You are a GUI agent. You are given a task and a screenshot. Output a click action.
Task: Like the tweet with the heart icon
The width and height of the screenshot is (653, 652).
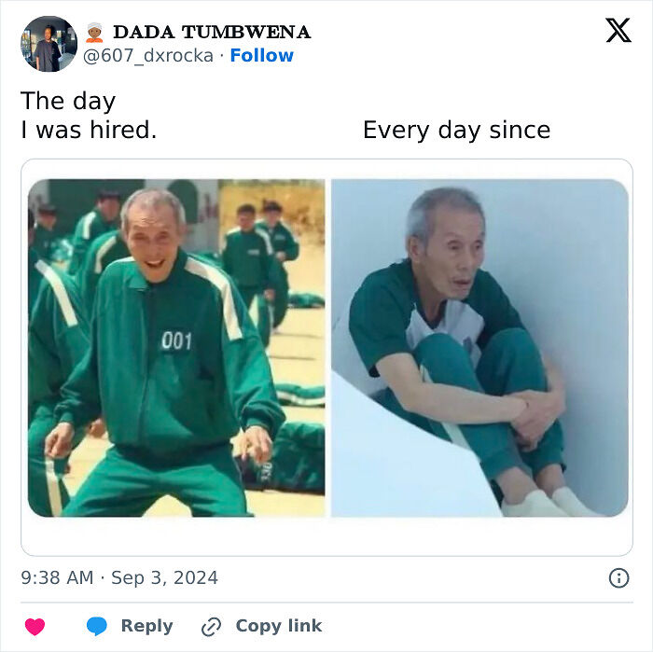click(35, 626)
